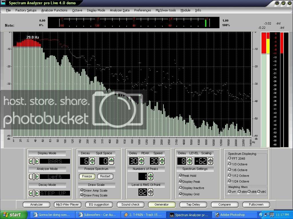The width and height of the screenshot is (293, 219).
Task: Open the File menu
Action: 8,10
